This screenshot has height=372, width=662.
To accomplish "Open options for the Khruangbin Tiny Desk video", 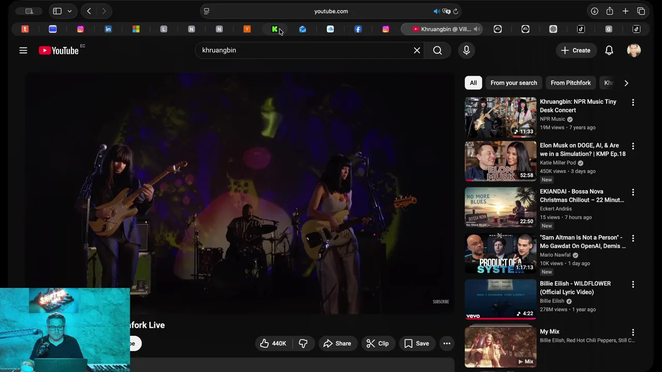I will [x=633, y=103].
